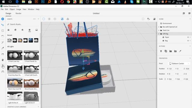Click the eyedropper icon in Actions panel
Viewport: 192px width, 108px height.
tap(180, 51)
